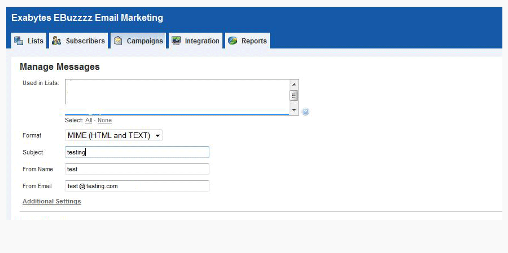Focus the From Name field
This screenshot has height=253, width=508.
point(137,169)
